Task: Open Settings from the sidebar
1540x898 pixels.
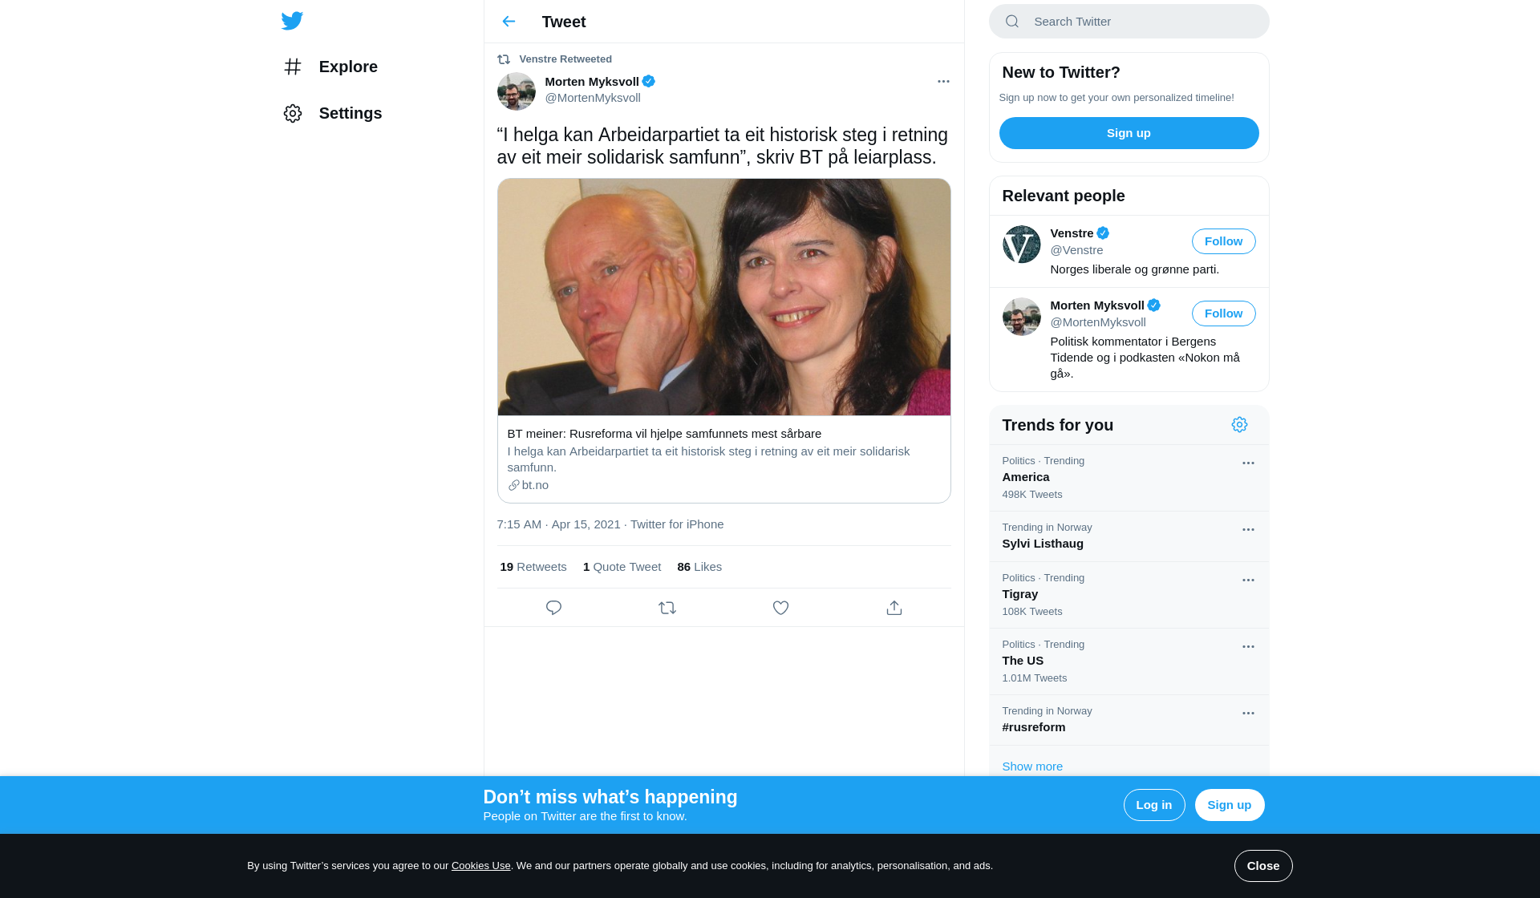Action: (333, 113)
